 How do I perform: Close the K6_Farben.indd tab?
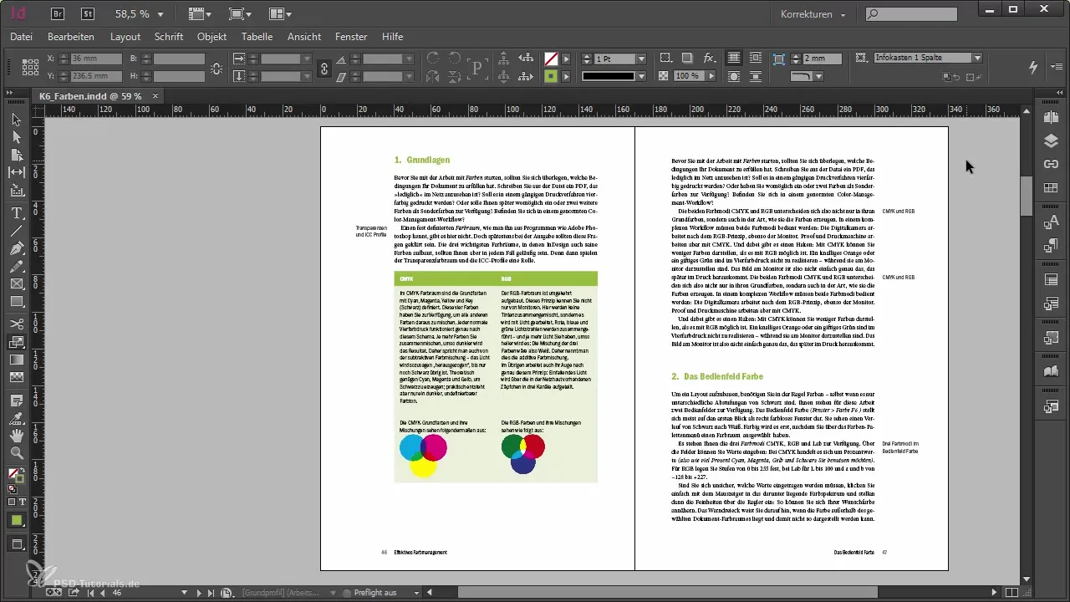click(155, 96)
